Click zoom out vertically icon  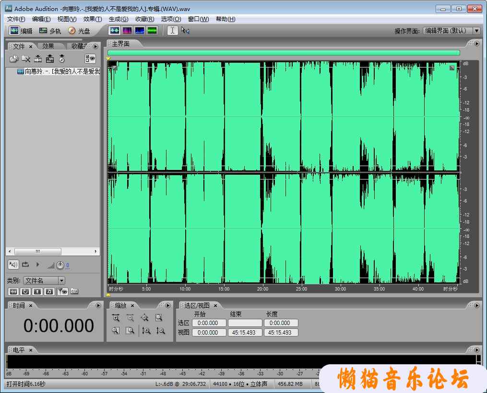click(161, 331)
